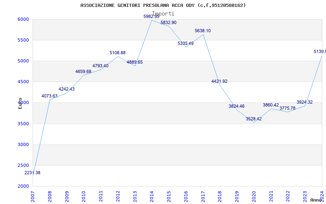Click the Anno x-axis title
Screen dimensions: 326x204
[316, 200]
